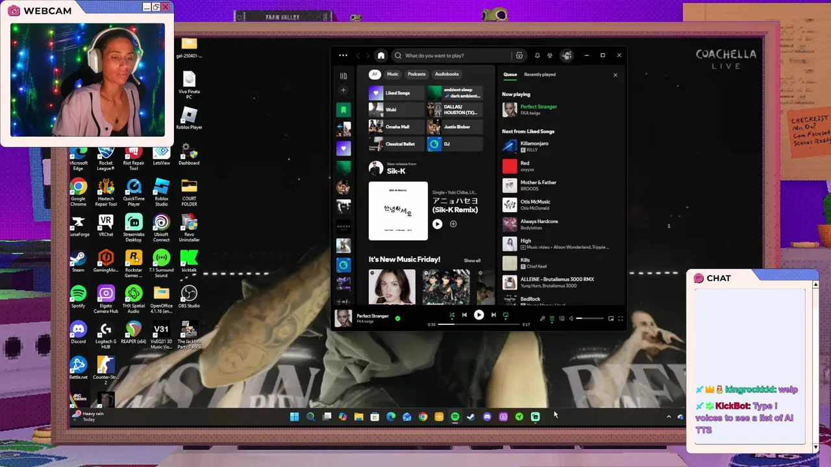Click the search field 'What do you want to play?'
The width and height of the screenshot is (831, 467).
coord(453,56)
